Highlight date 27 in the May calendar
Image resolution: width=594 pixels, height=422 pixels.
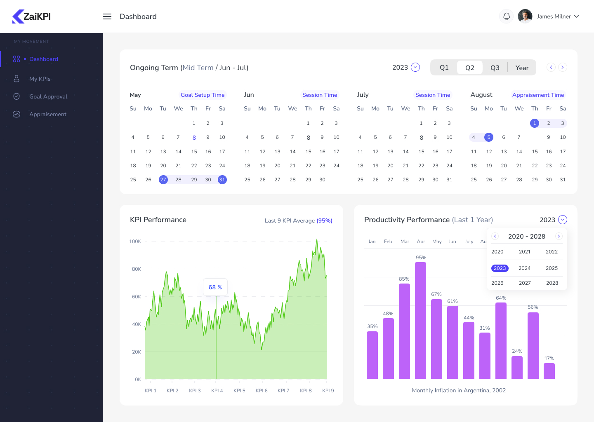tap(163, 179)
